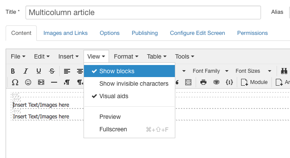Open the Edit menu
Viewport: 290px width, 158px height.
pos(42,56)
